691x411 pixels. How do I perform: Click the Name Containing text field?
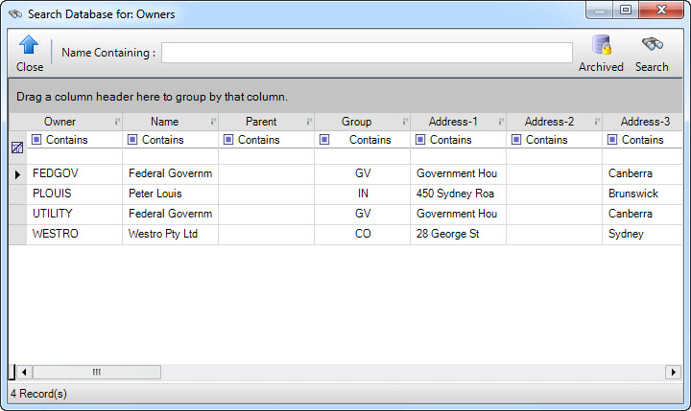pos(367,53)
